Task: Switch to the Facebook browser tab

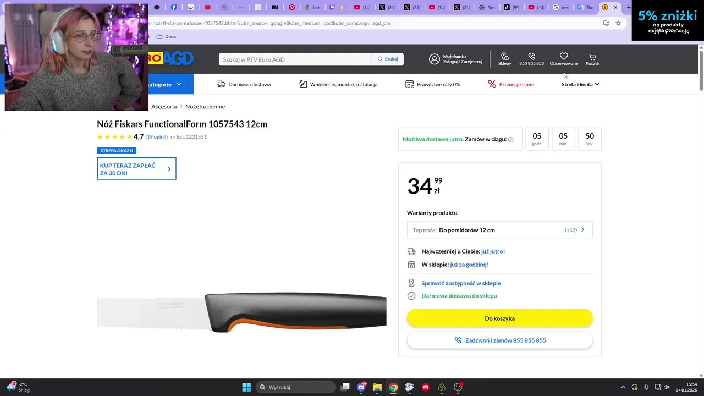Action: click(174, 7)
